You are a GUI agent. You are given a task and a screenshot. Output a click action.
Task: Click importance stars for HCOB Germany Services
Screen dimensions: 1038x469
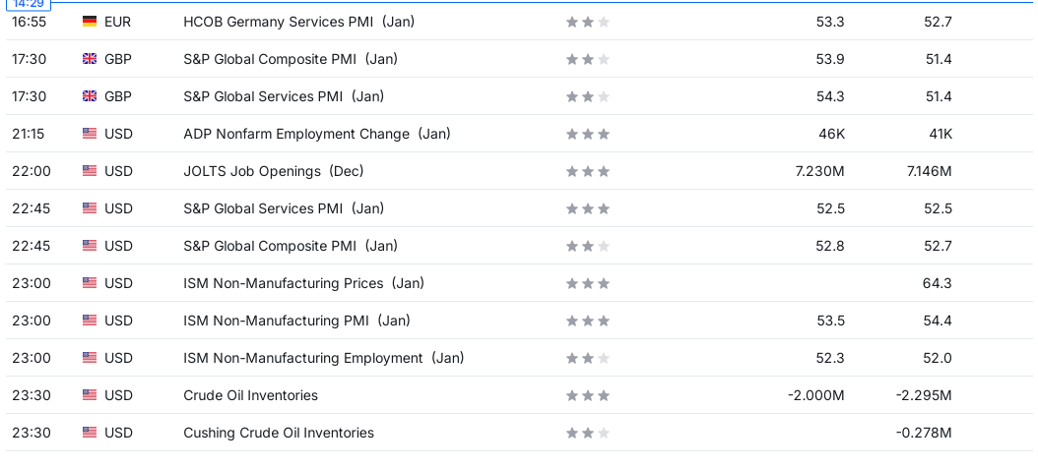click(x=588, y=22)
